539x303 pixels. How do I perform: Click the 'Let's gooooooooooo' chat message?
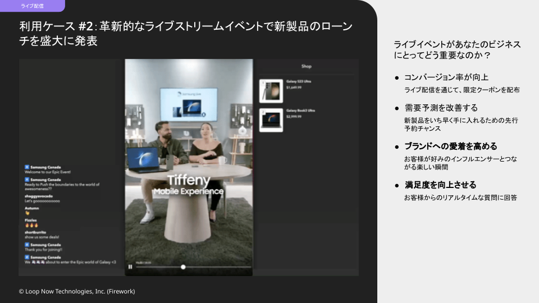42,201
